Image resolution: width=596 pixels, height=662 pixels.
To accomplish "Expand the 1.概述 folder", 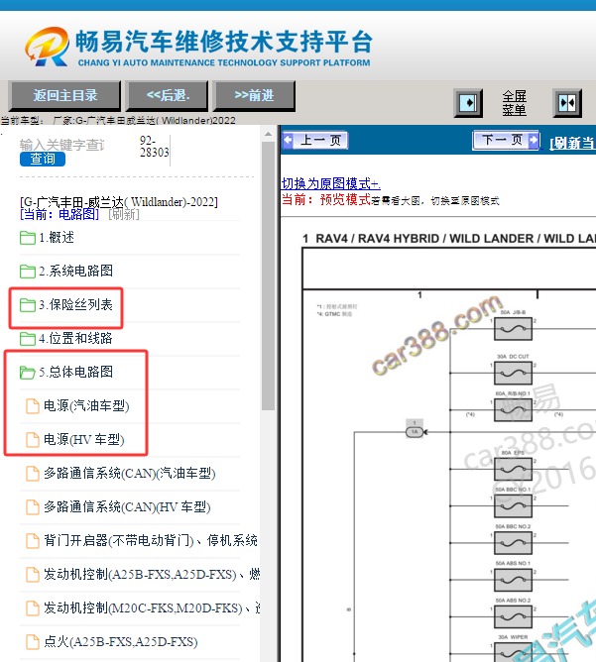I will click(57, 237).
